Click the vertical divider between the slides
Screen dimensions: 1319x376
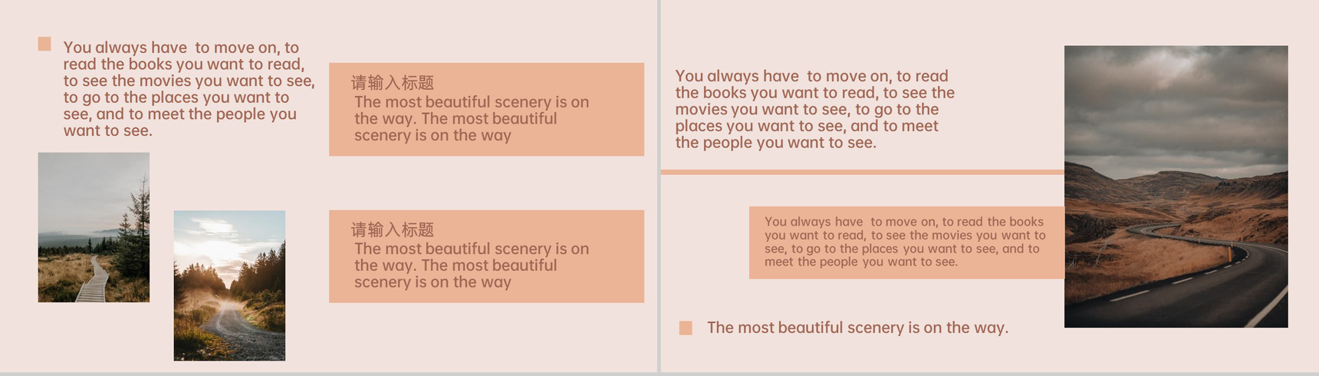pyautogui.click(x=659, y=186)
